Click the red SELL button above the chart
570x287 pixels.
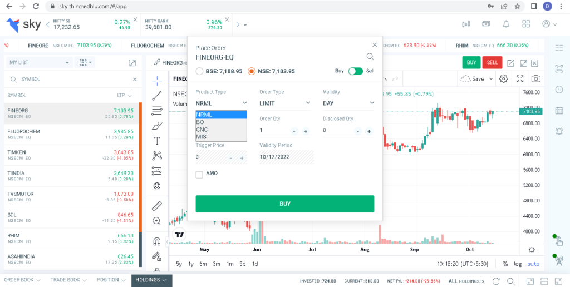(492, 62)
